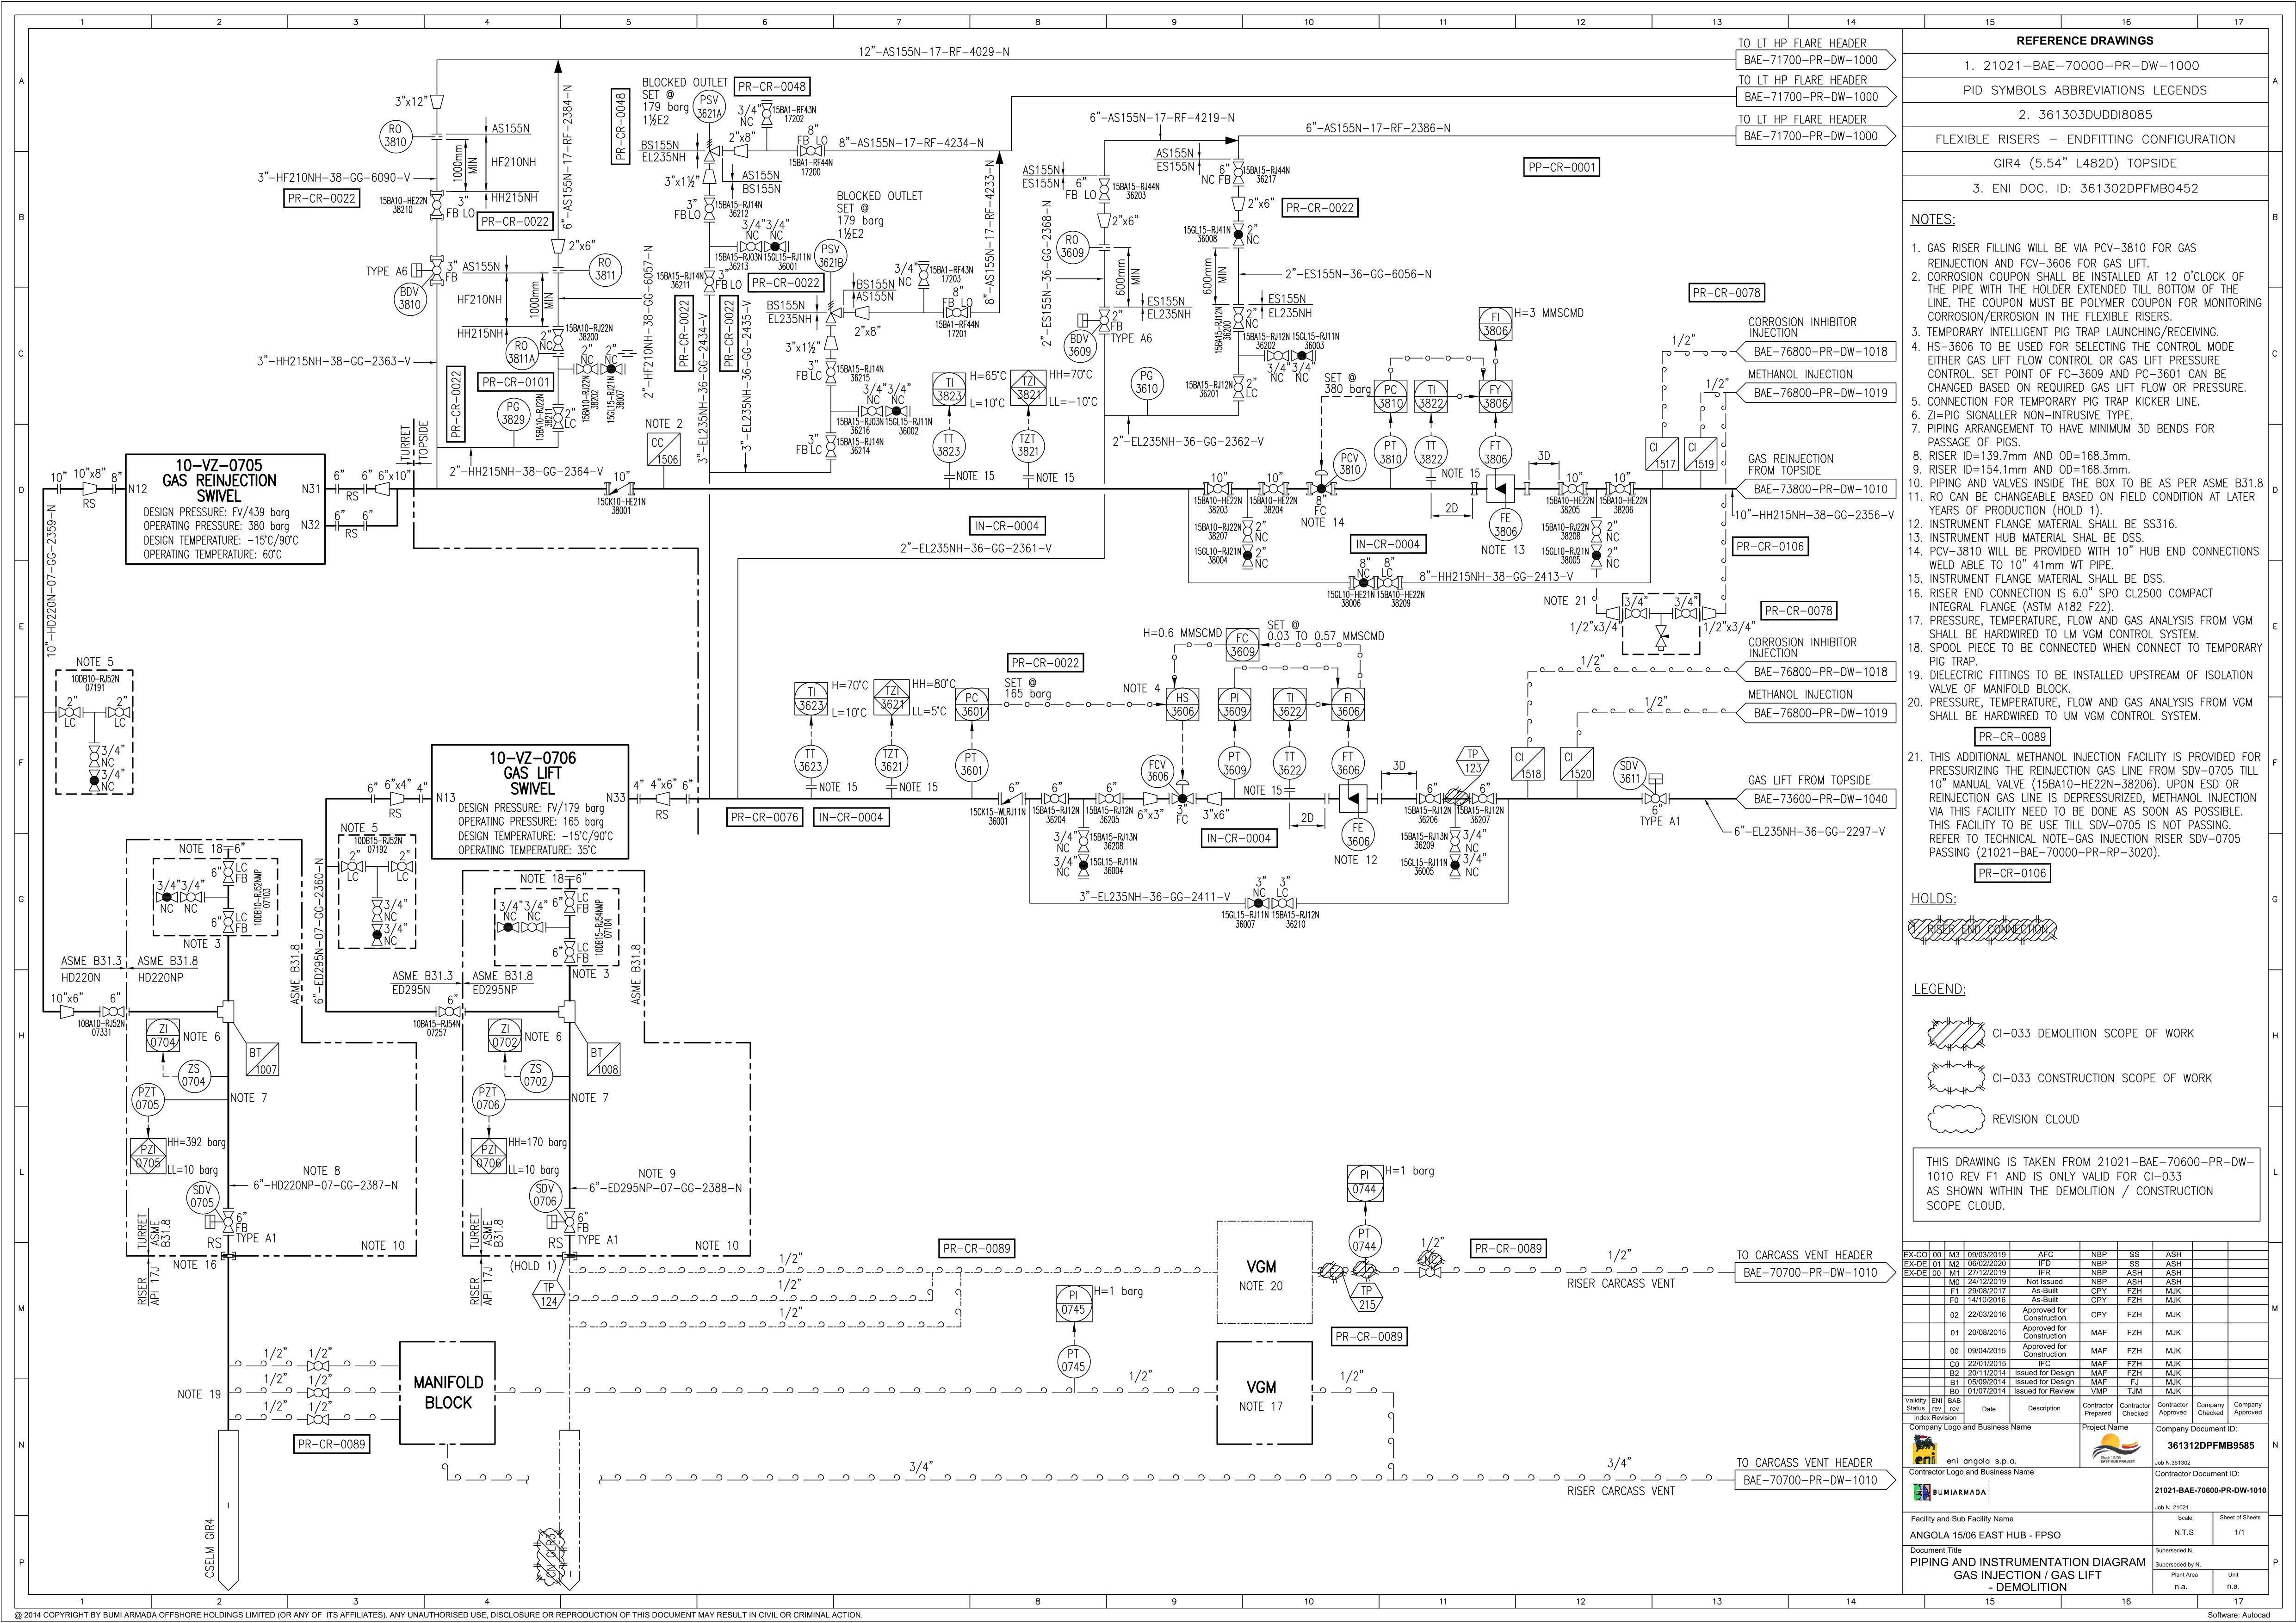The height and width of the screenshot is (1623, 2296).
Task: Select the ZI 0704 position indicator symbol
Action: tap(163, 1036)
